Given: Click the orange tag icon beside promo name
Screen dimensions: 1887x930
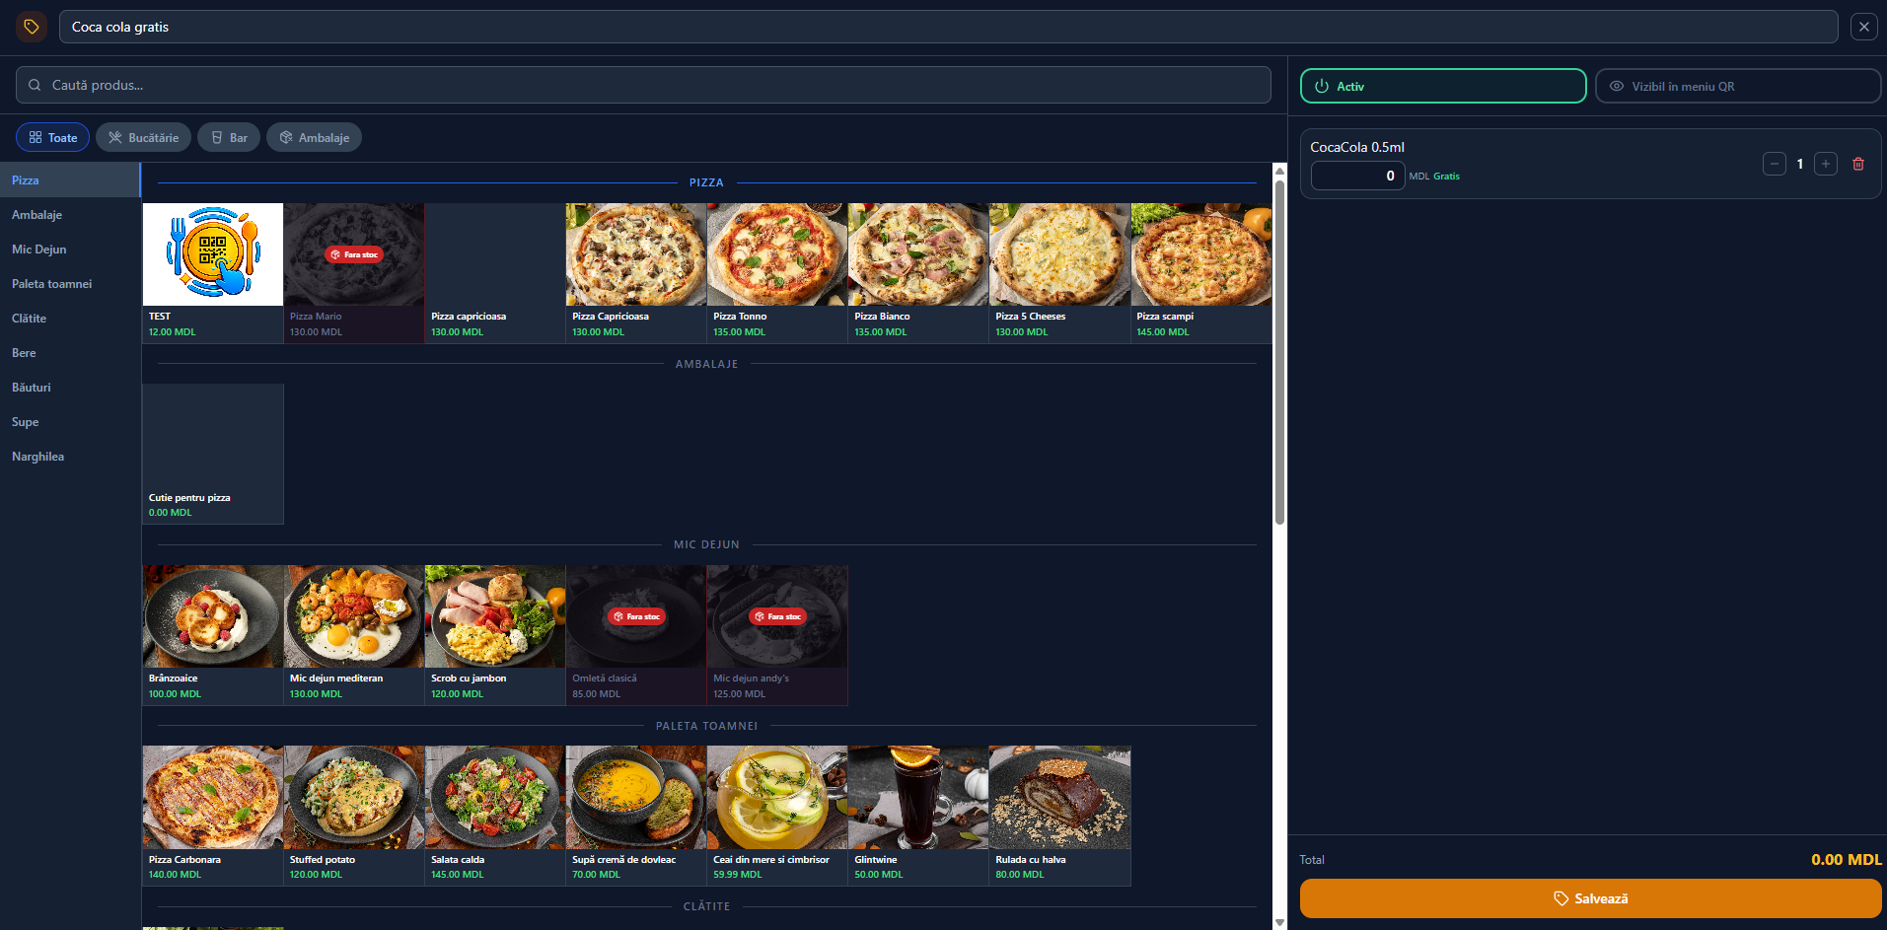Looking at the screenshot, I should (x=32, y=27).
